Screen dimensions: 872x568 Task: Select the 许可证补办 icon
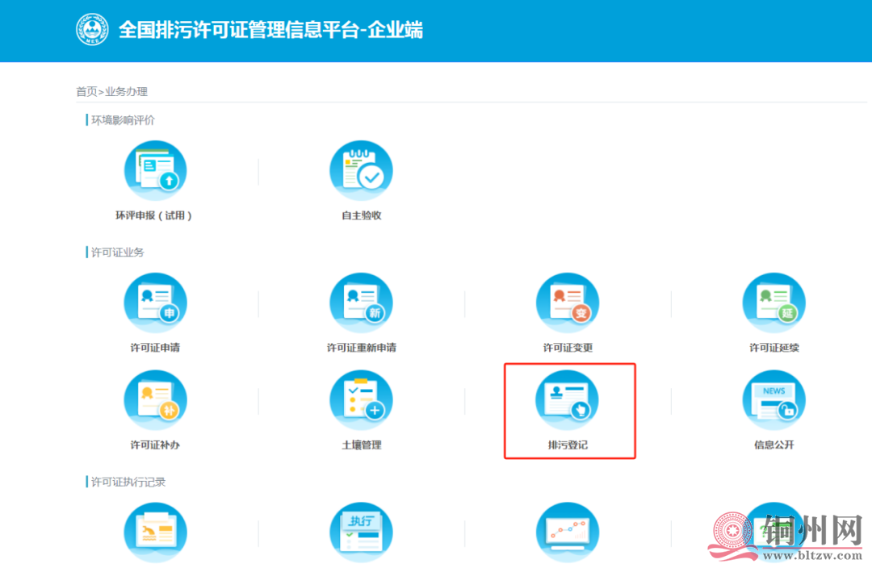pos(154,401)
